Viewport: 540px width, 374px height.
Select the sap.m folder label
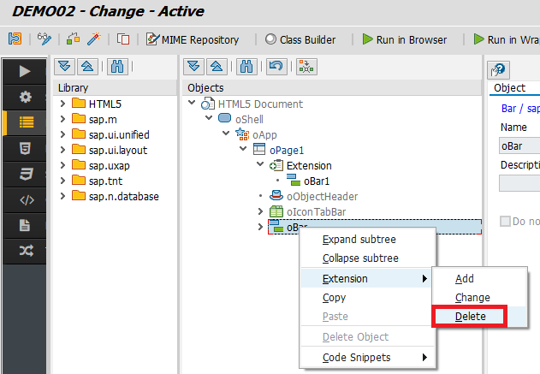103,120
